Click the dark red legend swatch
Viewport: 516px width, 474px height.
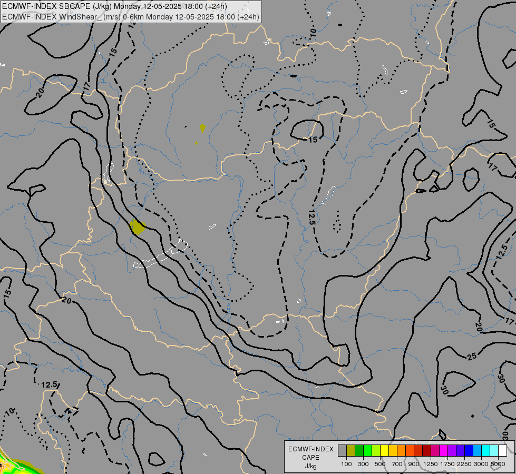click(x=426, y=451)
